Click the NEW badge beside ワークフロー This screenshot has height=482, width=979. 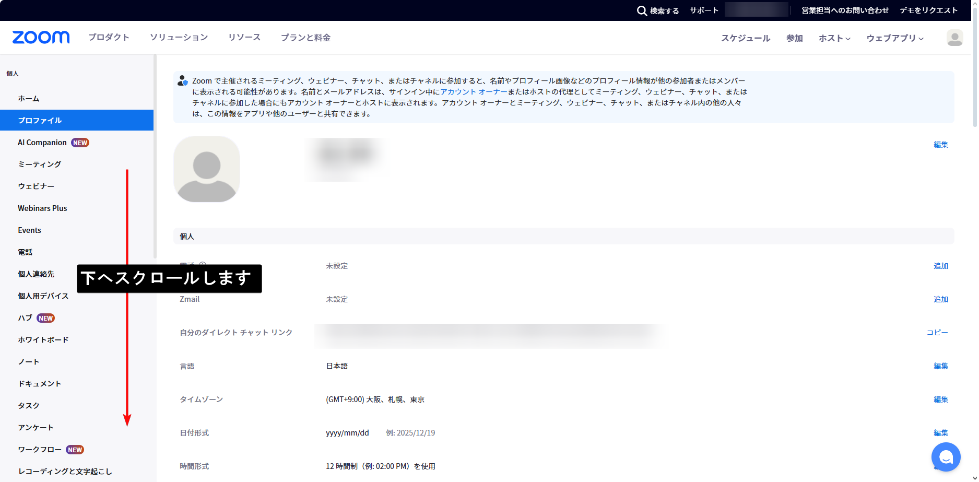coord(75,450)
